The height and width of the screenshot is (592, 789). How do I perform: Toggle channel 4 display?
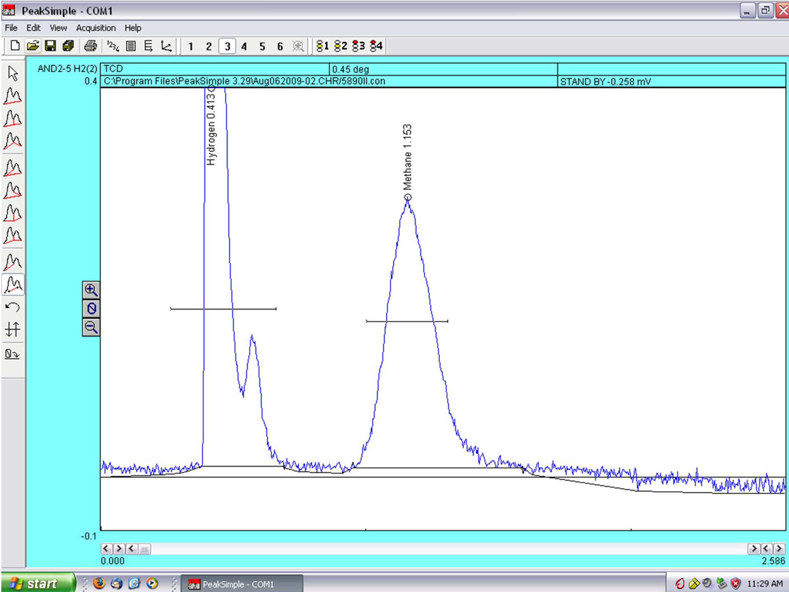point(244,46)
